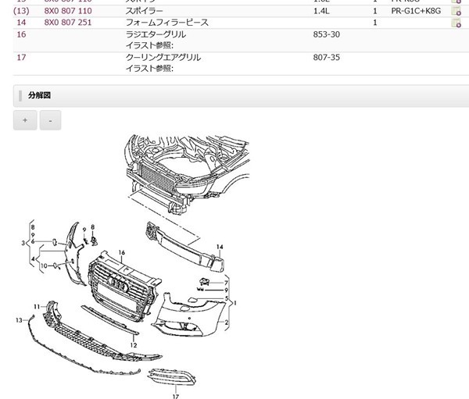469x399 pixels.
Task: Click the icon at end of row 14
Action: click(x=456, y=23)
